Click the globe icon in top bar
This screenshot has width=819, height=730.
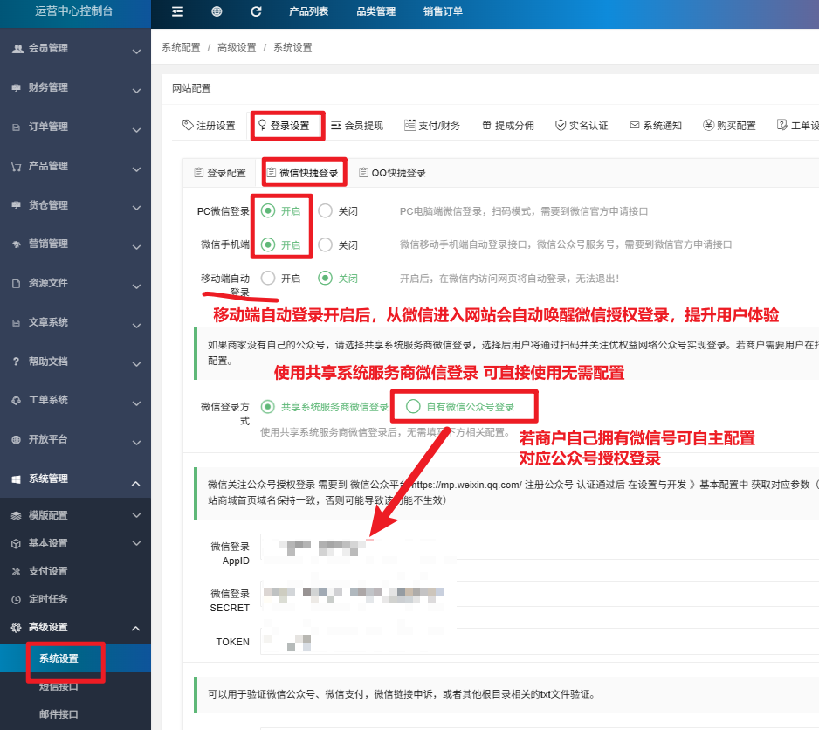[x=217, y=11]
